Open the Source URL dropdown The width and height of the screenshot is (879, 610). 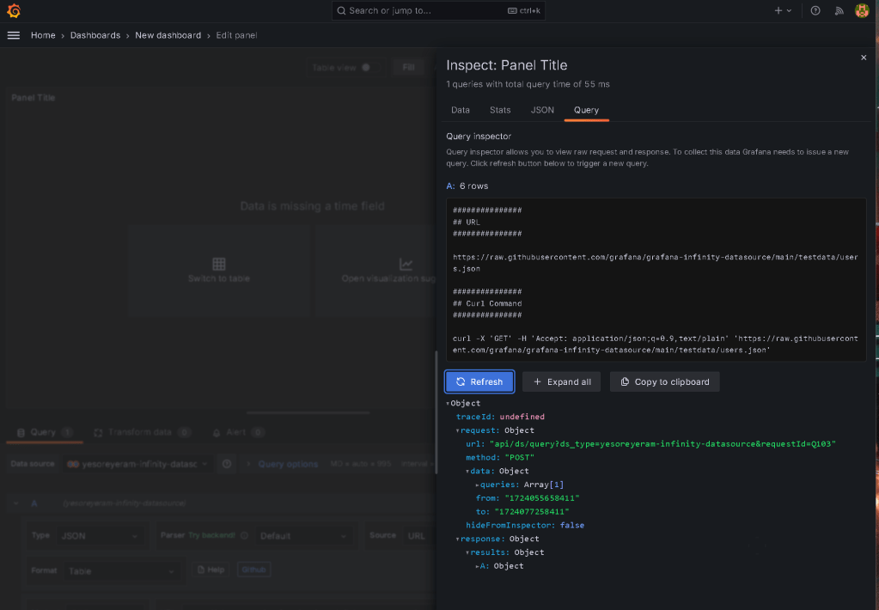418,536
